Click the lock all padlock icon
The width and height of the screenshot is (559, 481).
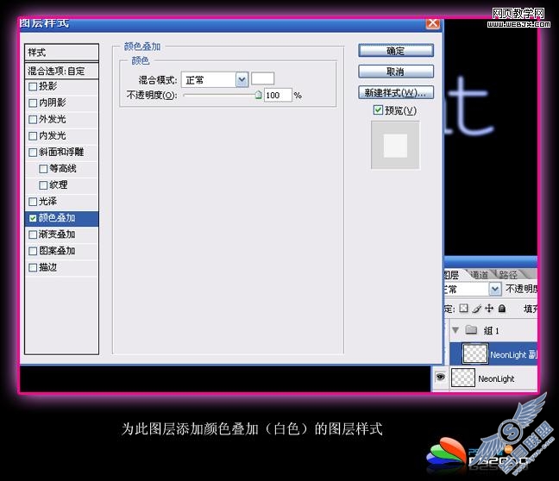tap(502, 309)
